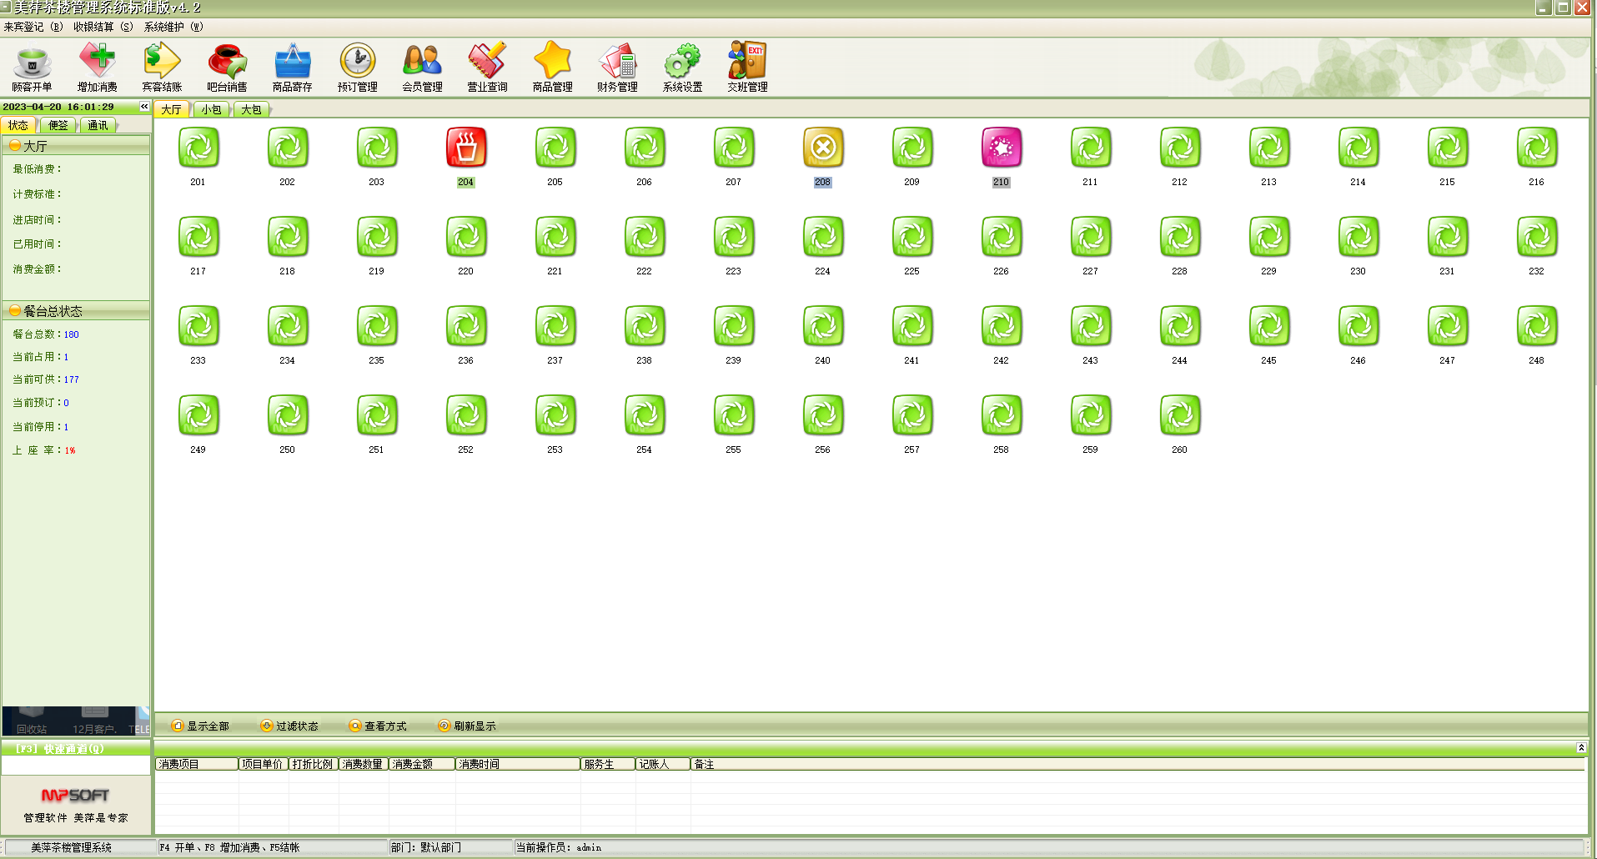
Task: Open 会员管理 members icon
Action: [422, 68]
